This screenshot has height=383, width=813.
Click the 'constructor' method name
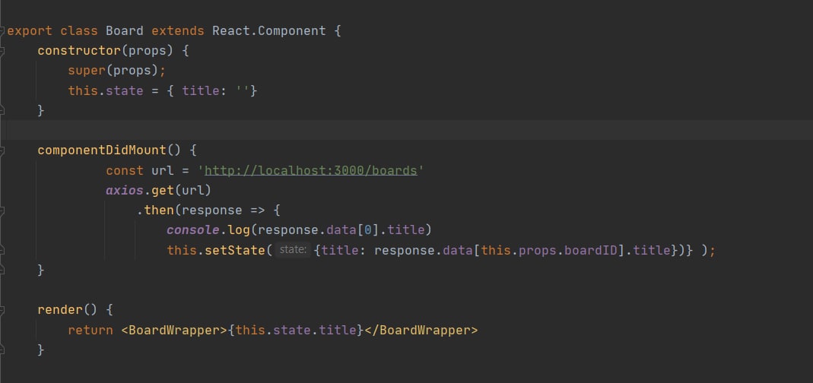click(79, 51)
